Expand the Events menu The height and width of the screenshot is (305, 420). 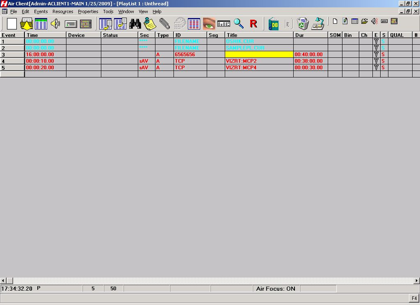pyautogui.click(x=41, y=11)
